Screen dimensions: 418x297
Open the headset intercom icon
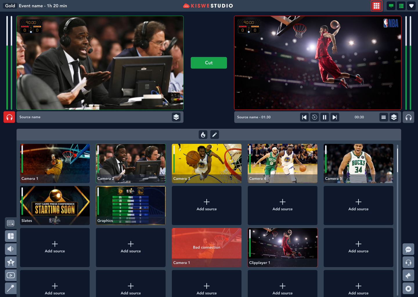(x=408, y=262)
